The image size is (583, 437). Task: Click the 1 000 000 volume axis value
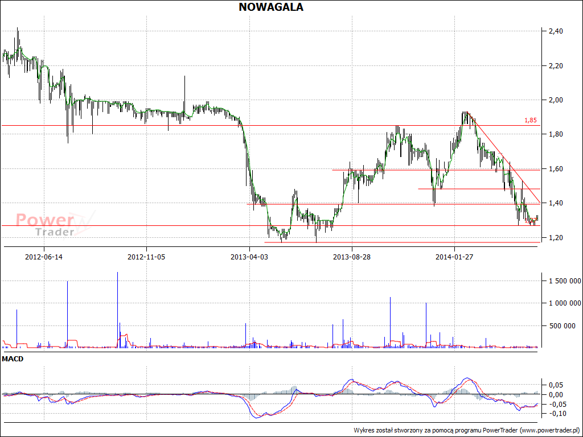point(565,303)
